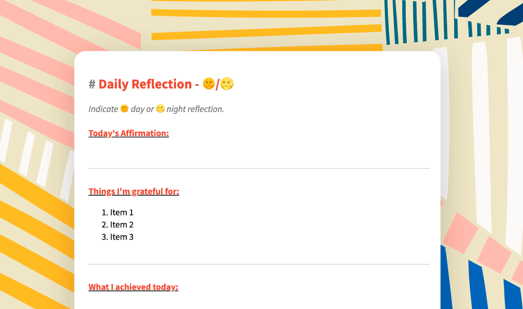Click the word "Indicate" in the italic line
The height and width of the screenshot is (309, 523).
103,109
